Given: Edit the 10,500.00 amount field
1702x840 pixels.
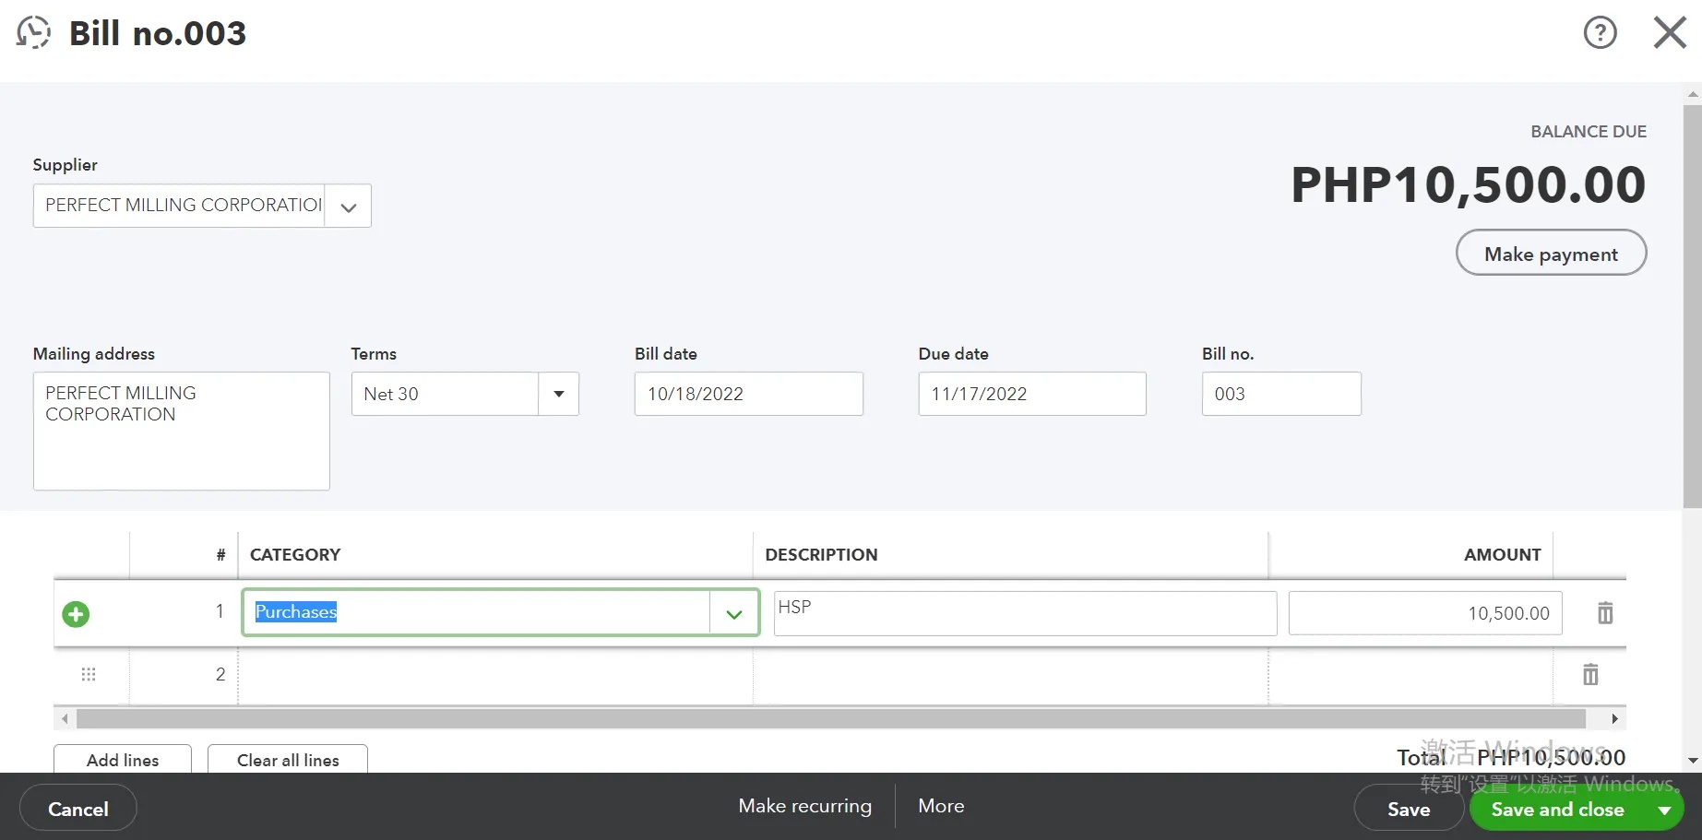Looking at the screenshot, I should pos(1425,613).
